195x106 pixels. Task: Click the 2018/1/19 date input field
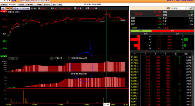pos(177,8)
